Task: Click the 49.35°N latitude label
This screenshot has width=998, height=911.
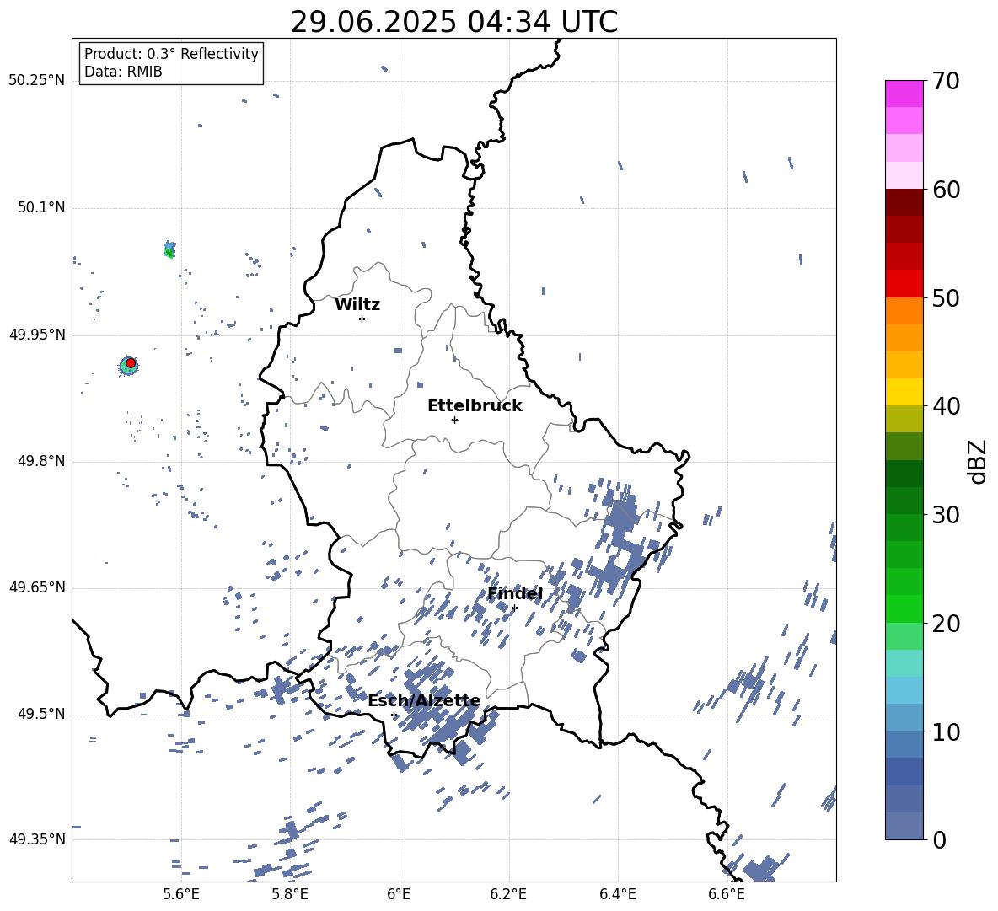Action: pos(36,839)
